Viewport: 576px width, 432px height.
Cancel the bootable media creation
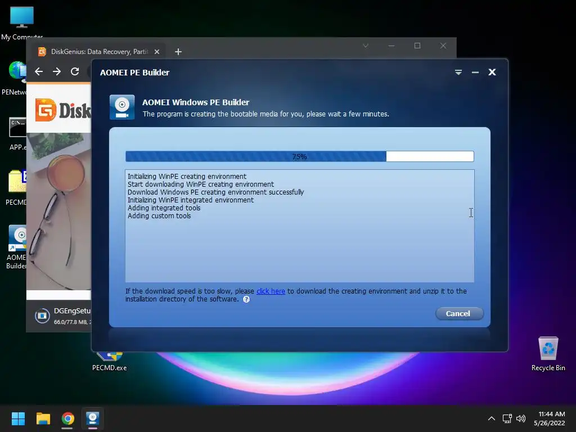[459, 313]
